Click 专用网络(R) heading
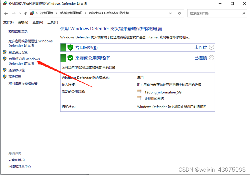The image size is (250, 175). (86, 47)
